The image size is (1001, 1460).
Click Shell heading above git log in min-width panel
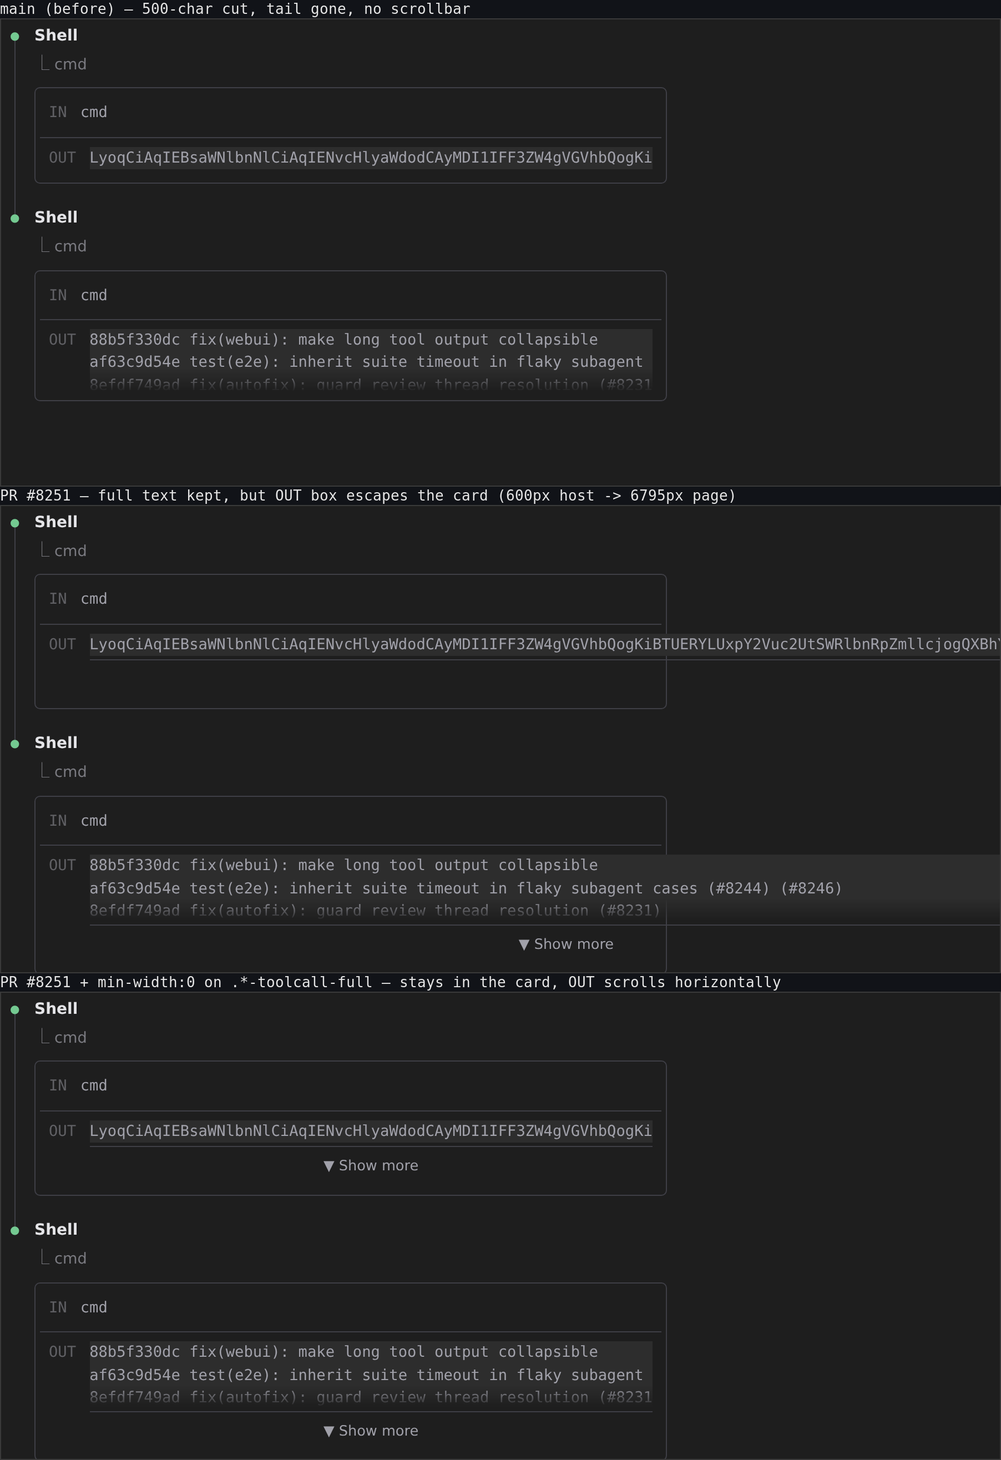(x=56, y=1230)
